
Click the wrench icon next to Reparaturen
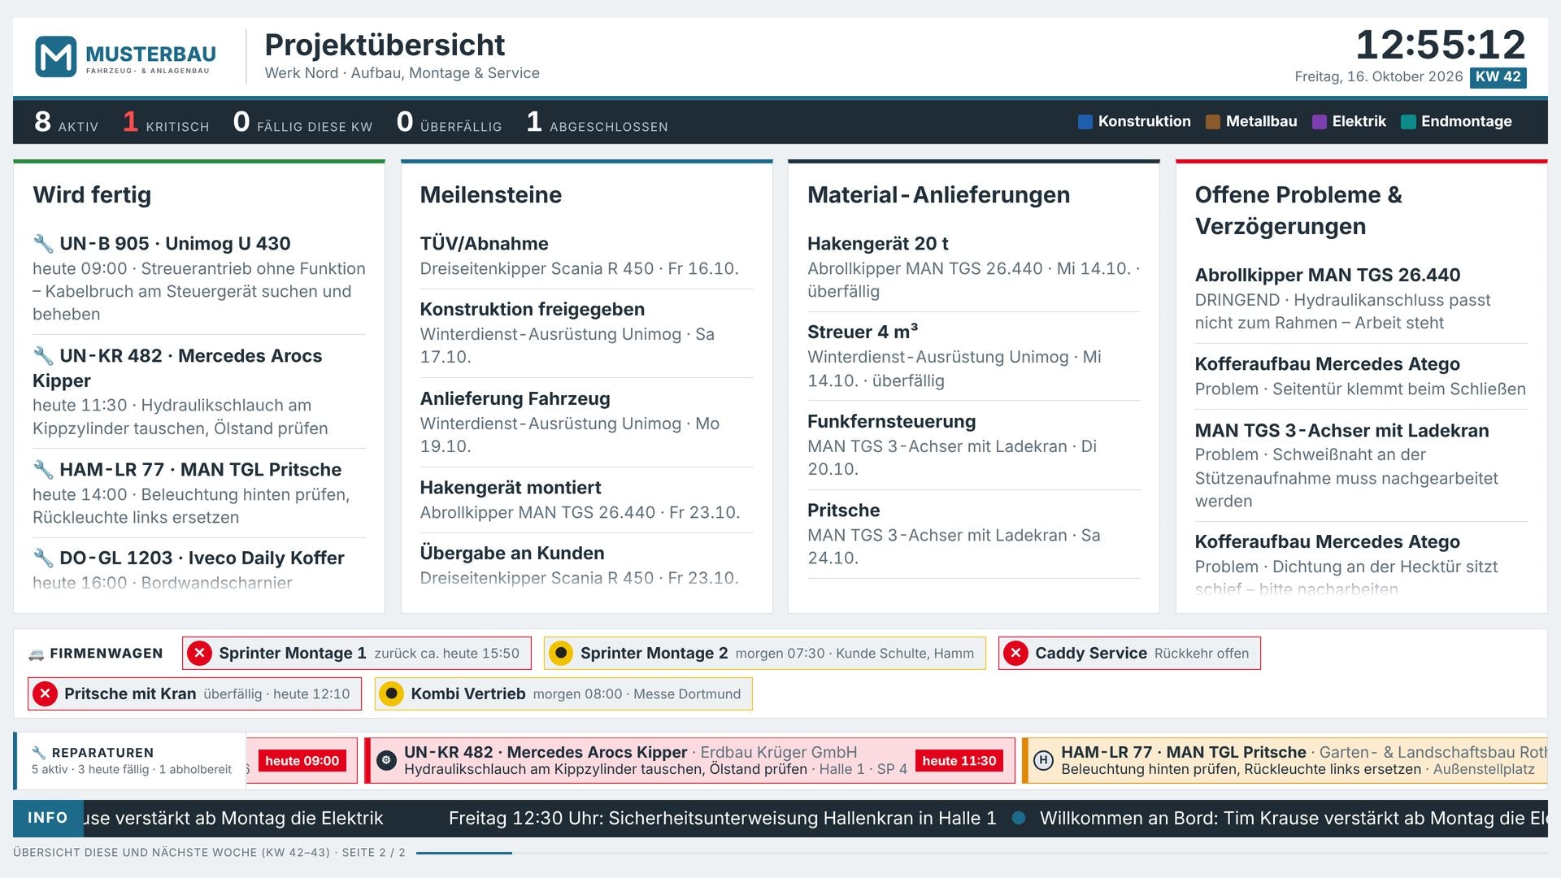[x=38, y=753]
